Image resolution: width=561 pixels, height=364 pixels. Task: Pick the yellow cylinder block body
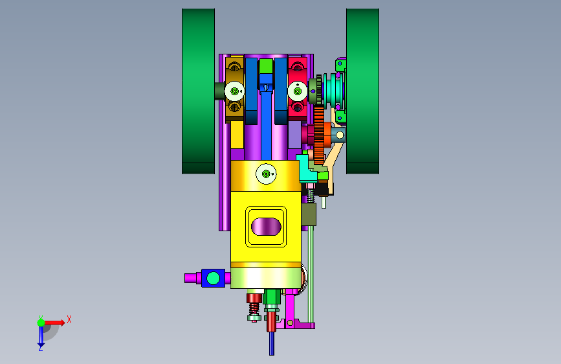click(266, 227)
